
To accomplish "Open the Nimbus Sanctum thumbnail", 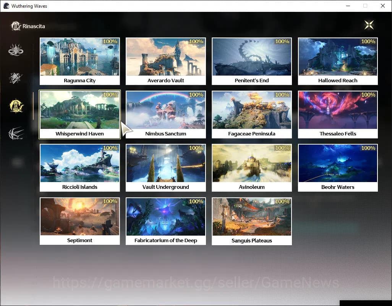I will coord(166,110).
